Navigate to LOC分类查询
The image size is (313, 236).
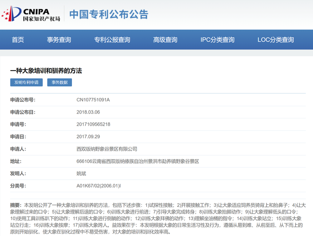[x=276, y=40]
